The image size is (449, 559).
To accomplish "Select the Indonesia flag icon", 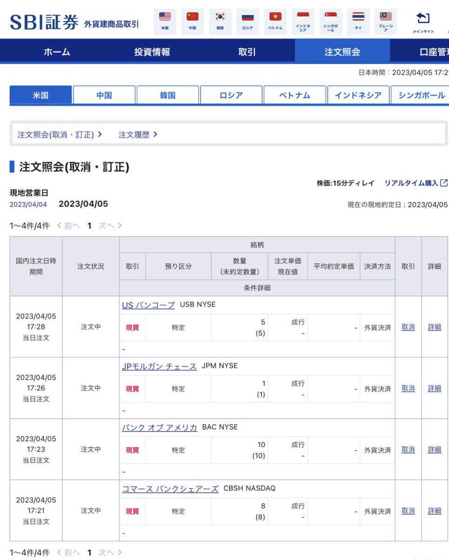I will click(x=303, y=21).
